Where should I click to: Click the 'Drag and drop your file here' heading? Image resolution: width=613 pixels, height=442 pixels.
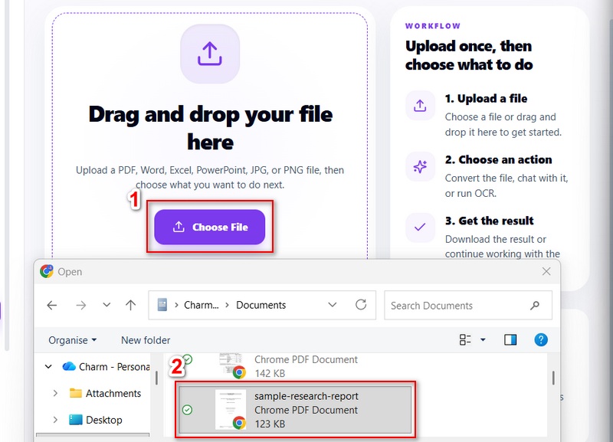coord(210,128)
